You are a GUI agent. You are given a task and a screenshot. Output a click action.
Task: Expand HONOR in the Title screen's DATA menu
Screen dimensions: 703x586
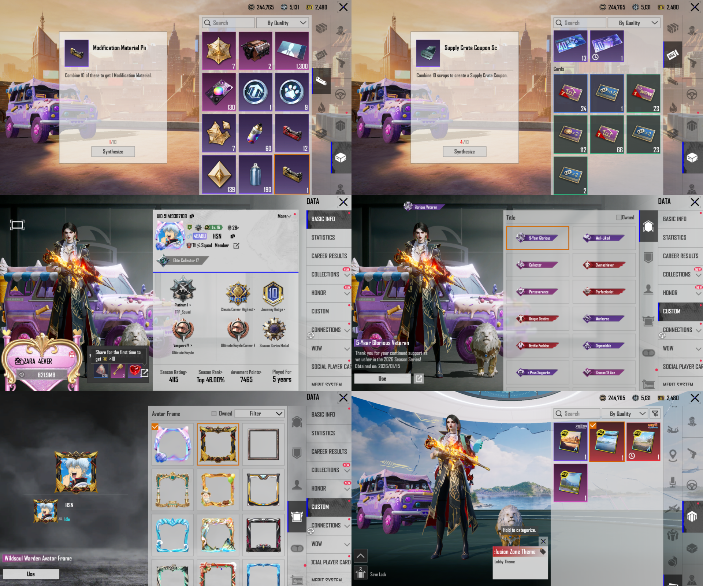(x=680, y=293)
